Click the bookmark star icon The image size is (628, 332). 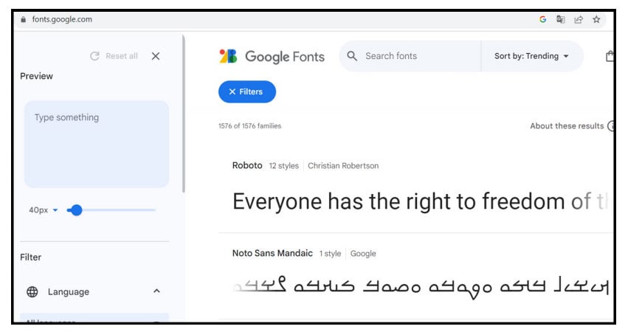596,20
